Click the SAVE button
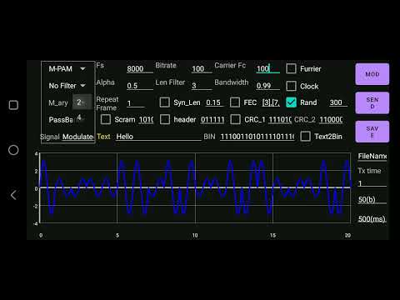The width and height of the screenshot is (400, 300). coord(372,132)
